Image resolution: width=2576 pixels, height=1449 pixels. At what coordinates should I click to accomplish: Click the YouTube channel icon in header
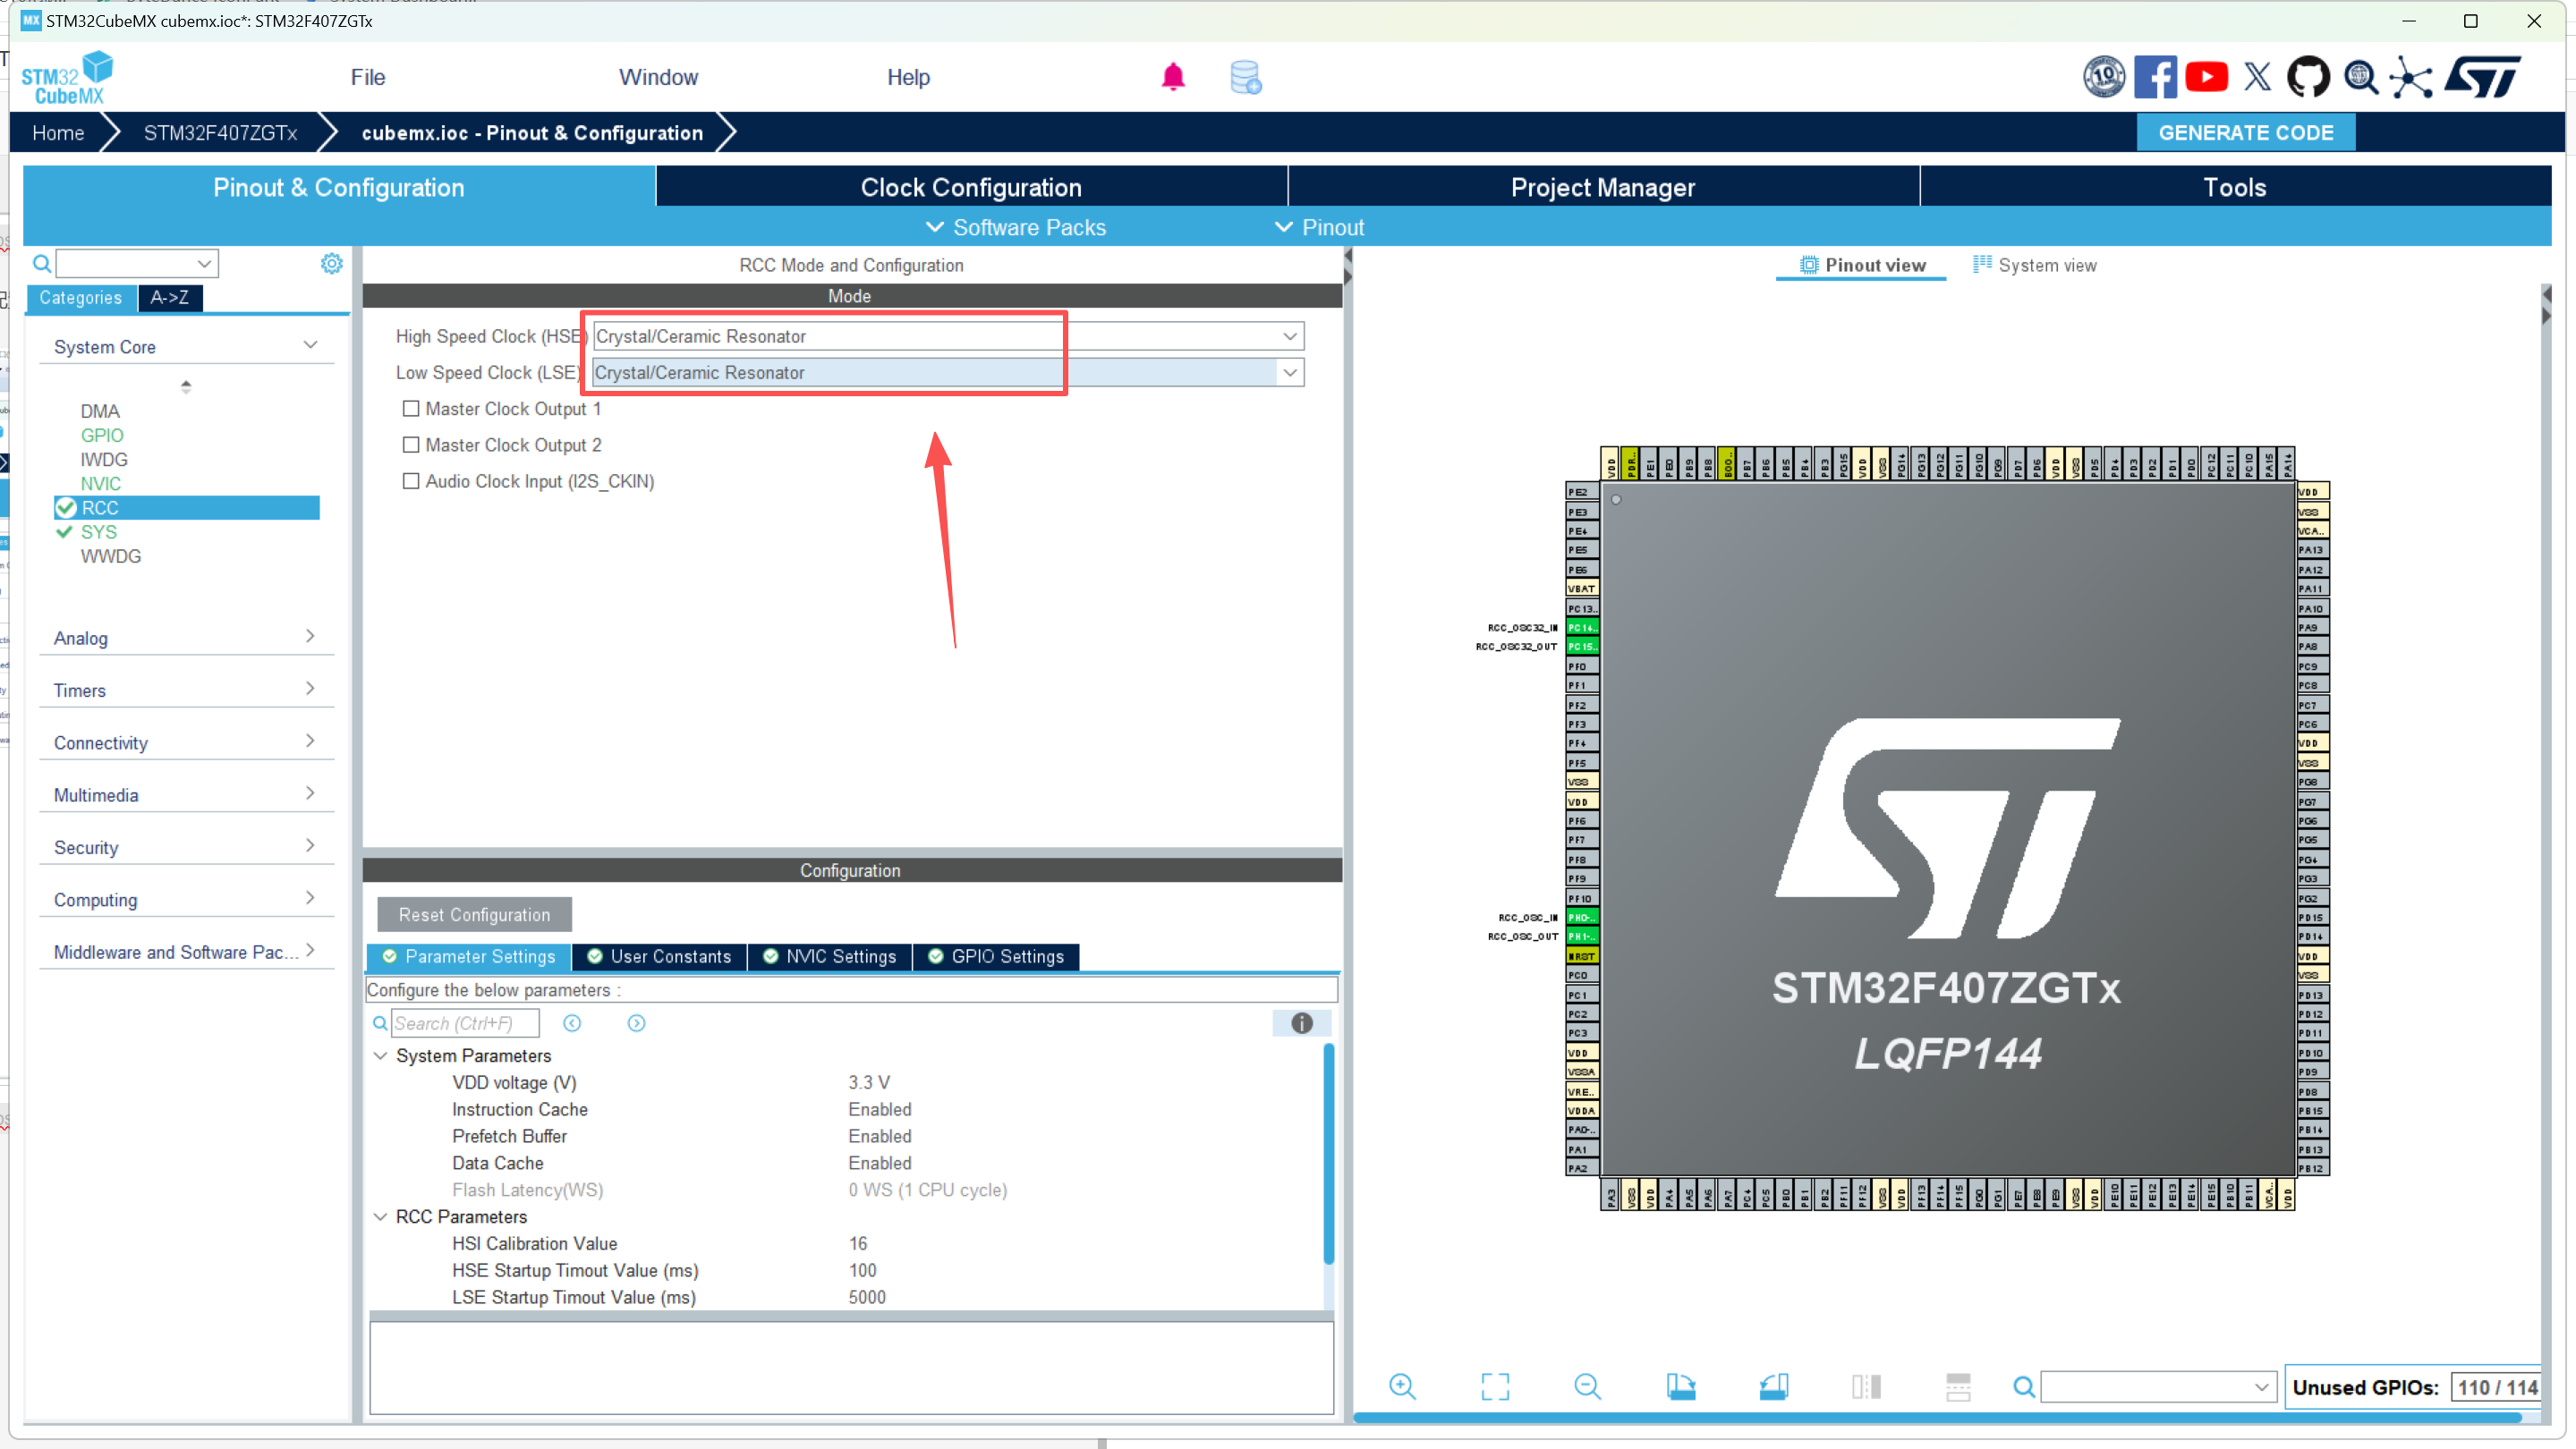2207,77
